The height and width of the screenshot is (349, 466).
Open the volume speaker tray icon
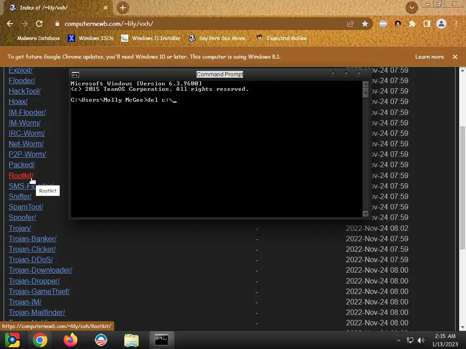tap(421, 340)
